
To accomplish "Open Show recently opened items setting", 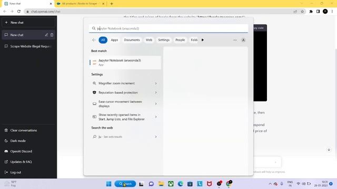I will click(125, 117).
